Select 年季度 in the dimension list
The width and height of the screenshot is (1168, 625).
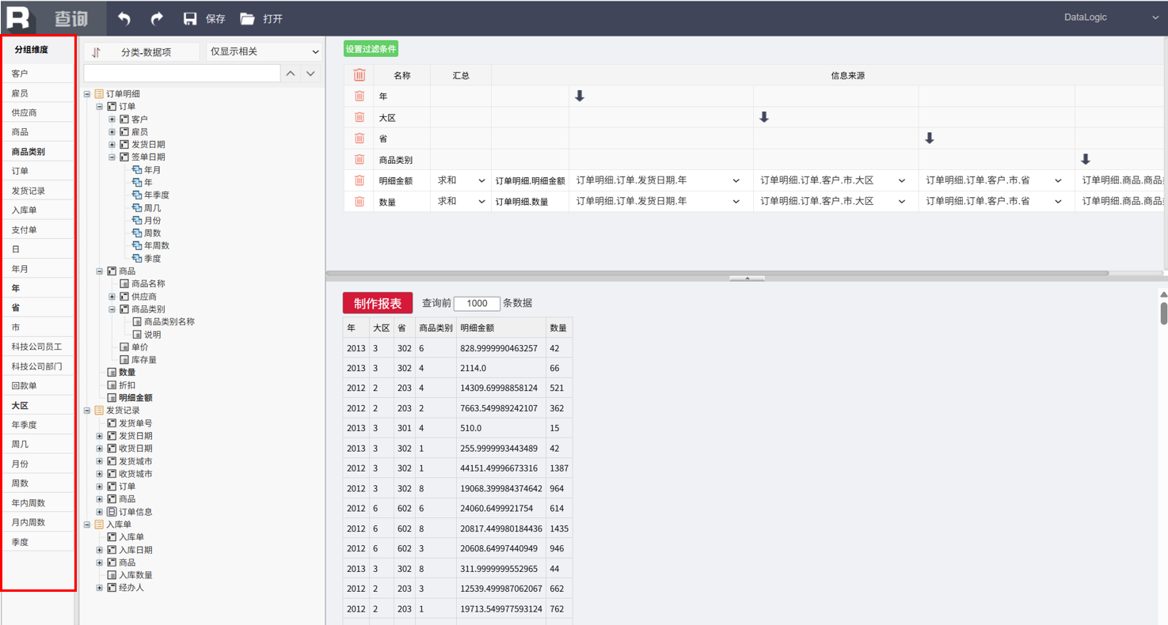pos(24,425)
